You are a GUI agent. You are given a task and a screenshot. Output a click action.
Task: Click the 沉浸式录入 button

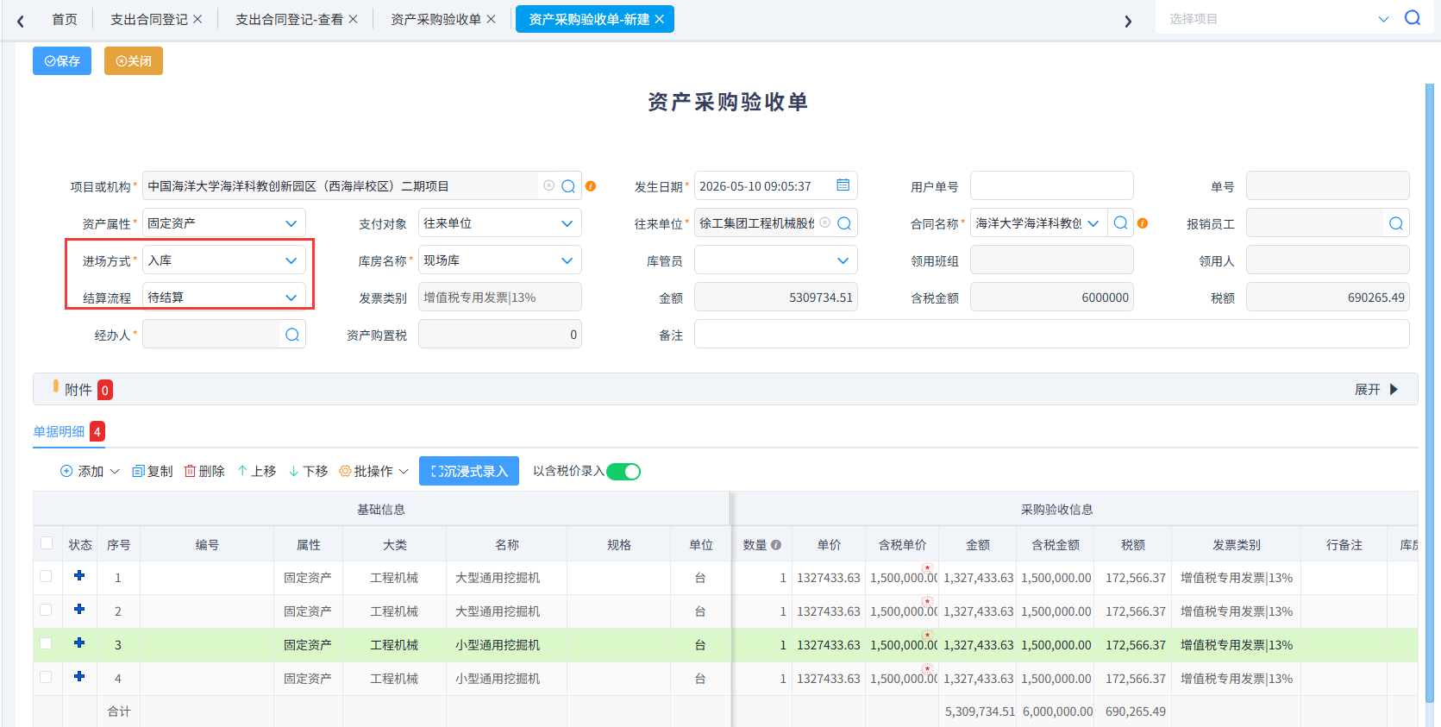click(x=469, y=471)
